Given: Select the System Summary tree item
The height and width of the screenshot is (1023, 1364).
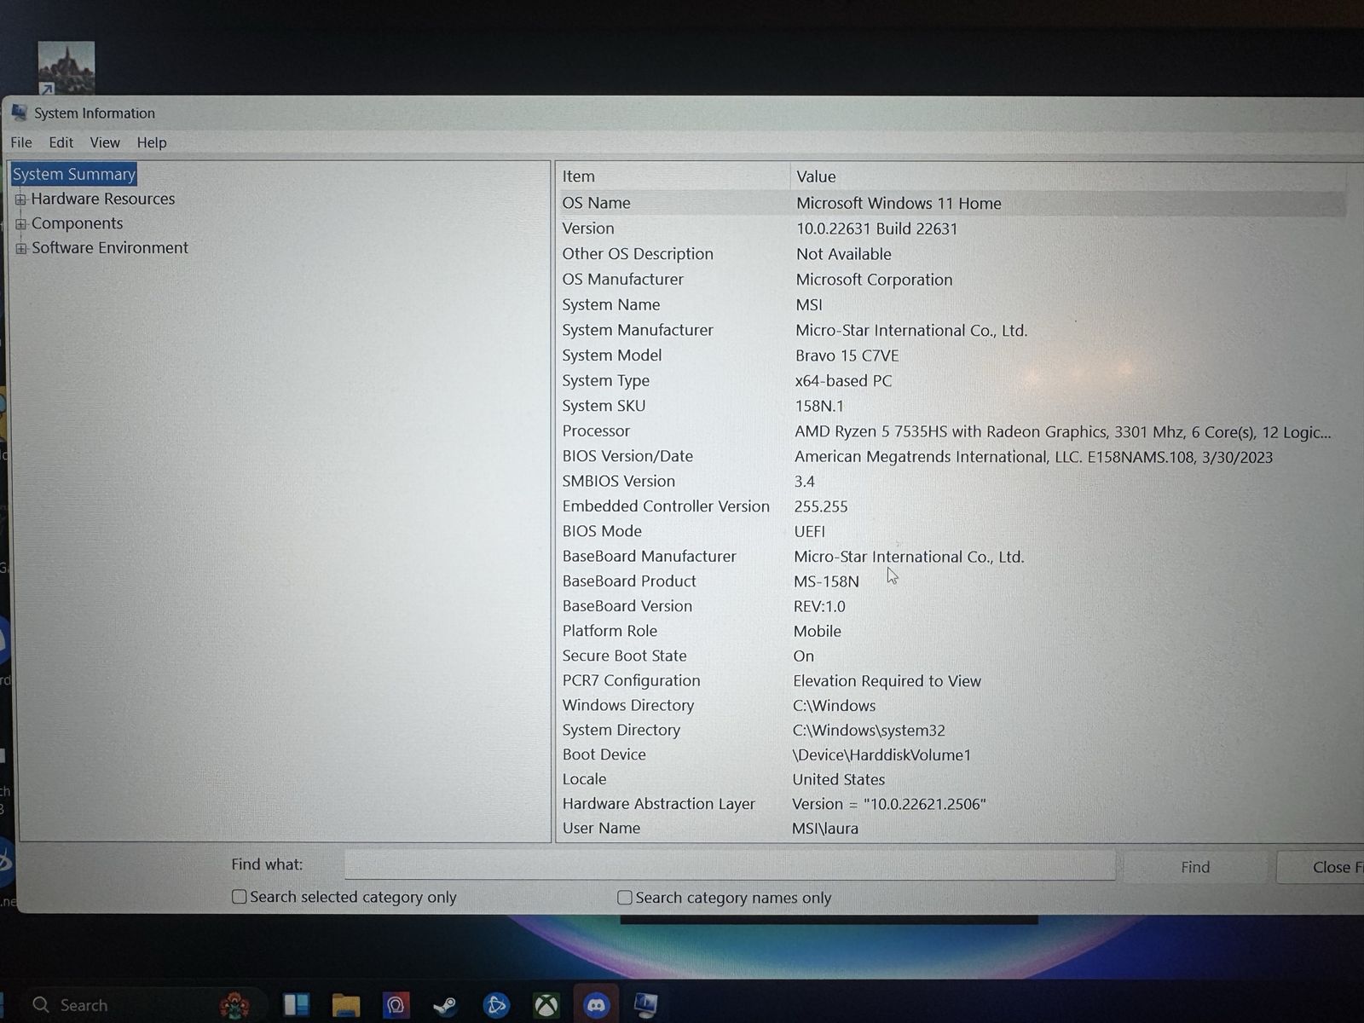Looking at the screenshot, I should click(74, 174).
